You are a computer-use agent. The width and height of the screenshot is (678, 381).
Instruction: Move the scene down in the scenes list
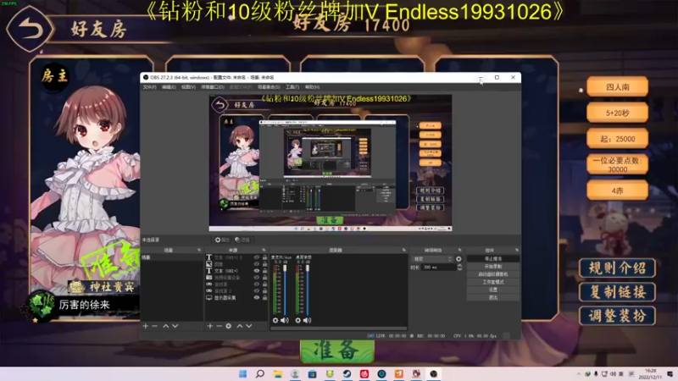(x=175, y=326)
